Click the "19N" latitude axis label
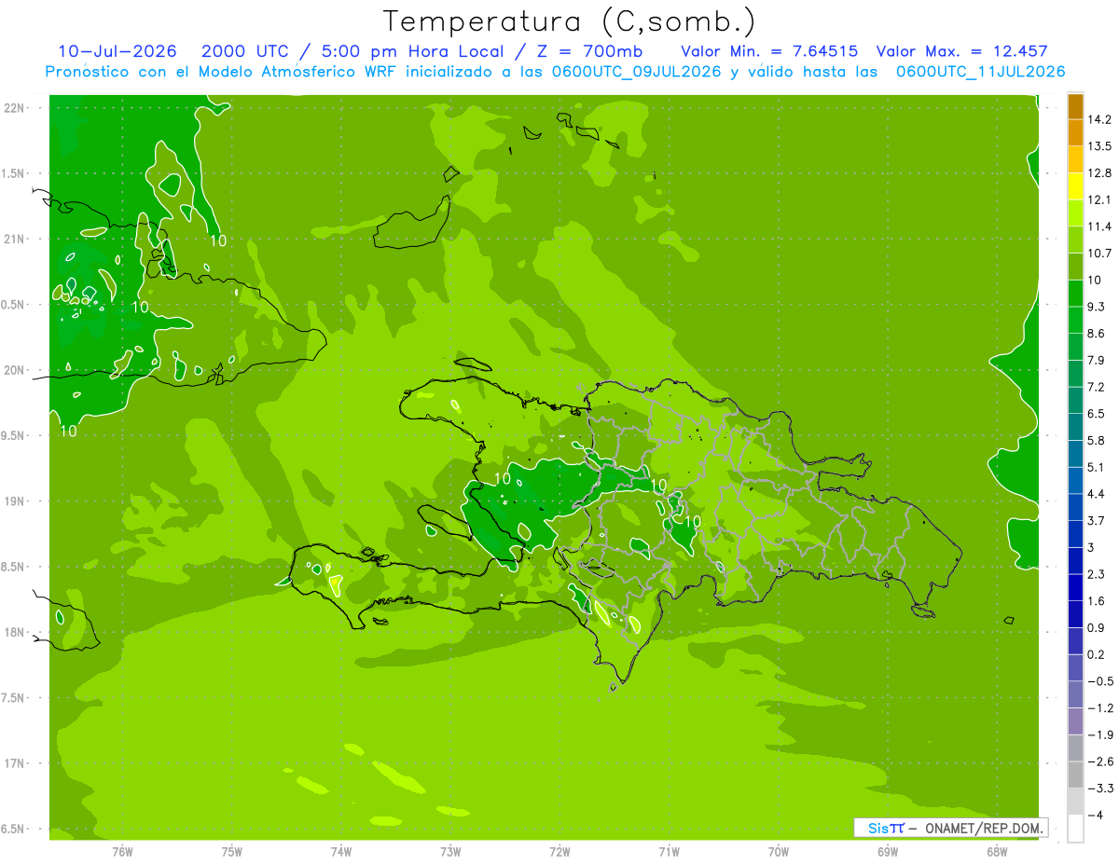The height and width of the screenshot is (864, 1119). click(x=14, y=501)
